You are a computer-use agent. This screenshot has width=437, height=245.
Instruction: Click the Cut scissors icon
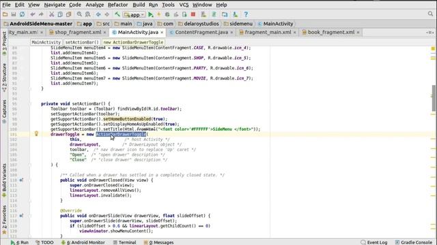click(52, 14)
